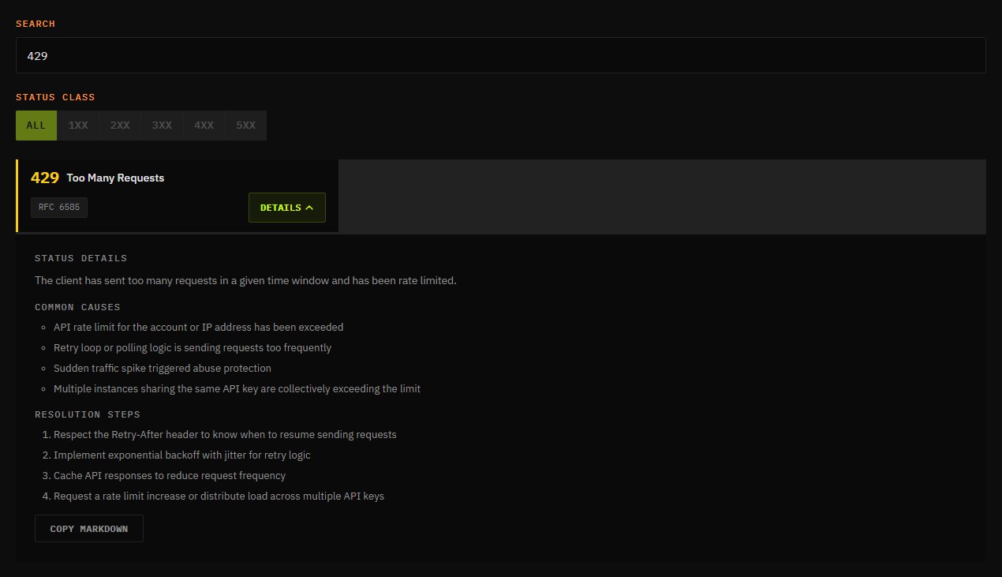This screenshot has height=577, width=1002.
Task: Click the step about requesting rate limit increase
Action: (x=219, y=496)
